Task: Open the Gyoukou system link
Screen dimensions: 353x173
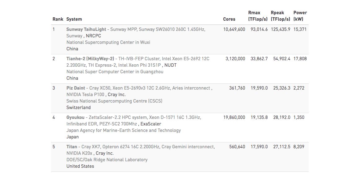Action: tap(76, 117)
